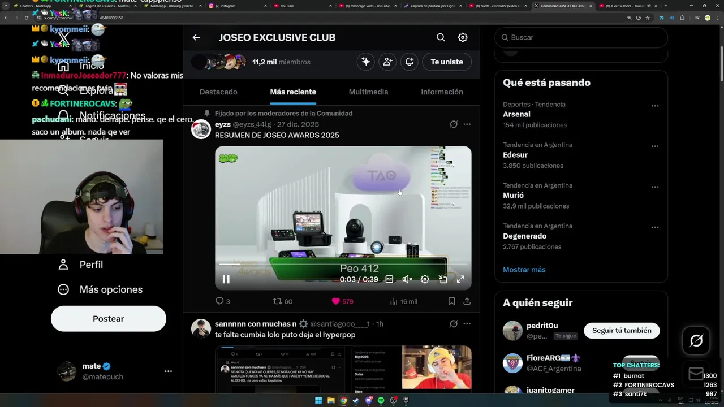This screenshot has height=407, width=724.
Task: Open more options for Murió trend
Action: click(x=655, y=187)
